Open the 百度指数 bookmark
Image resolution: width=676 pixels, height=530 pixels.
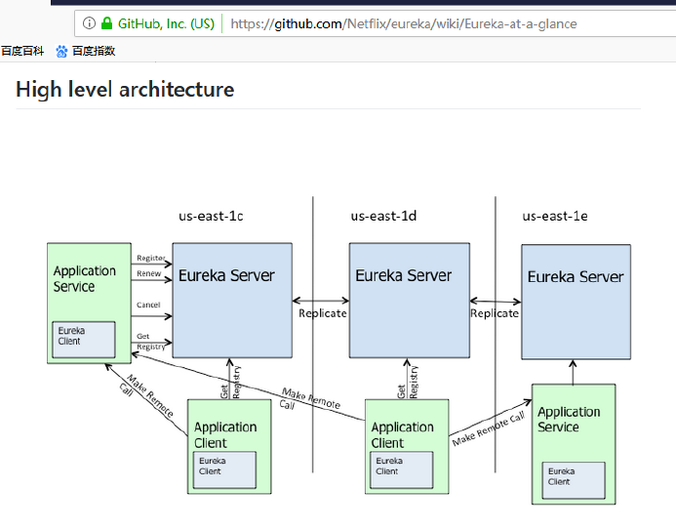click(x=93, y=51)
